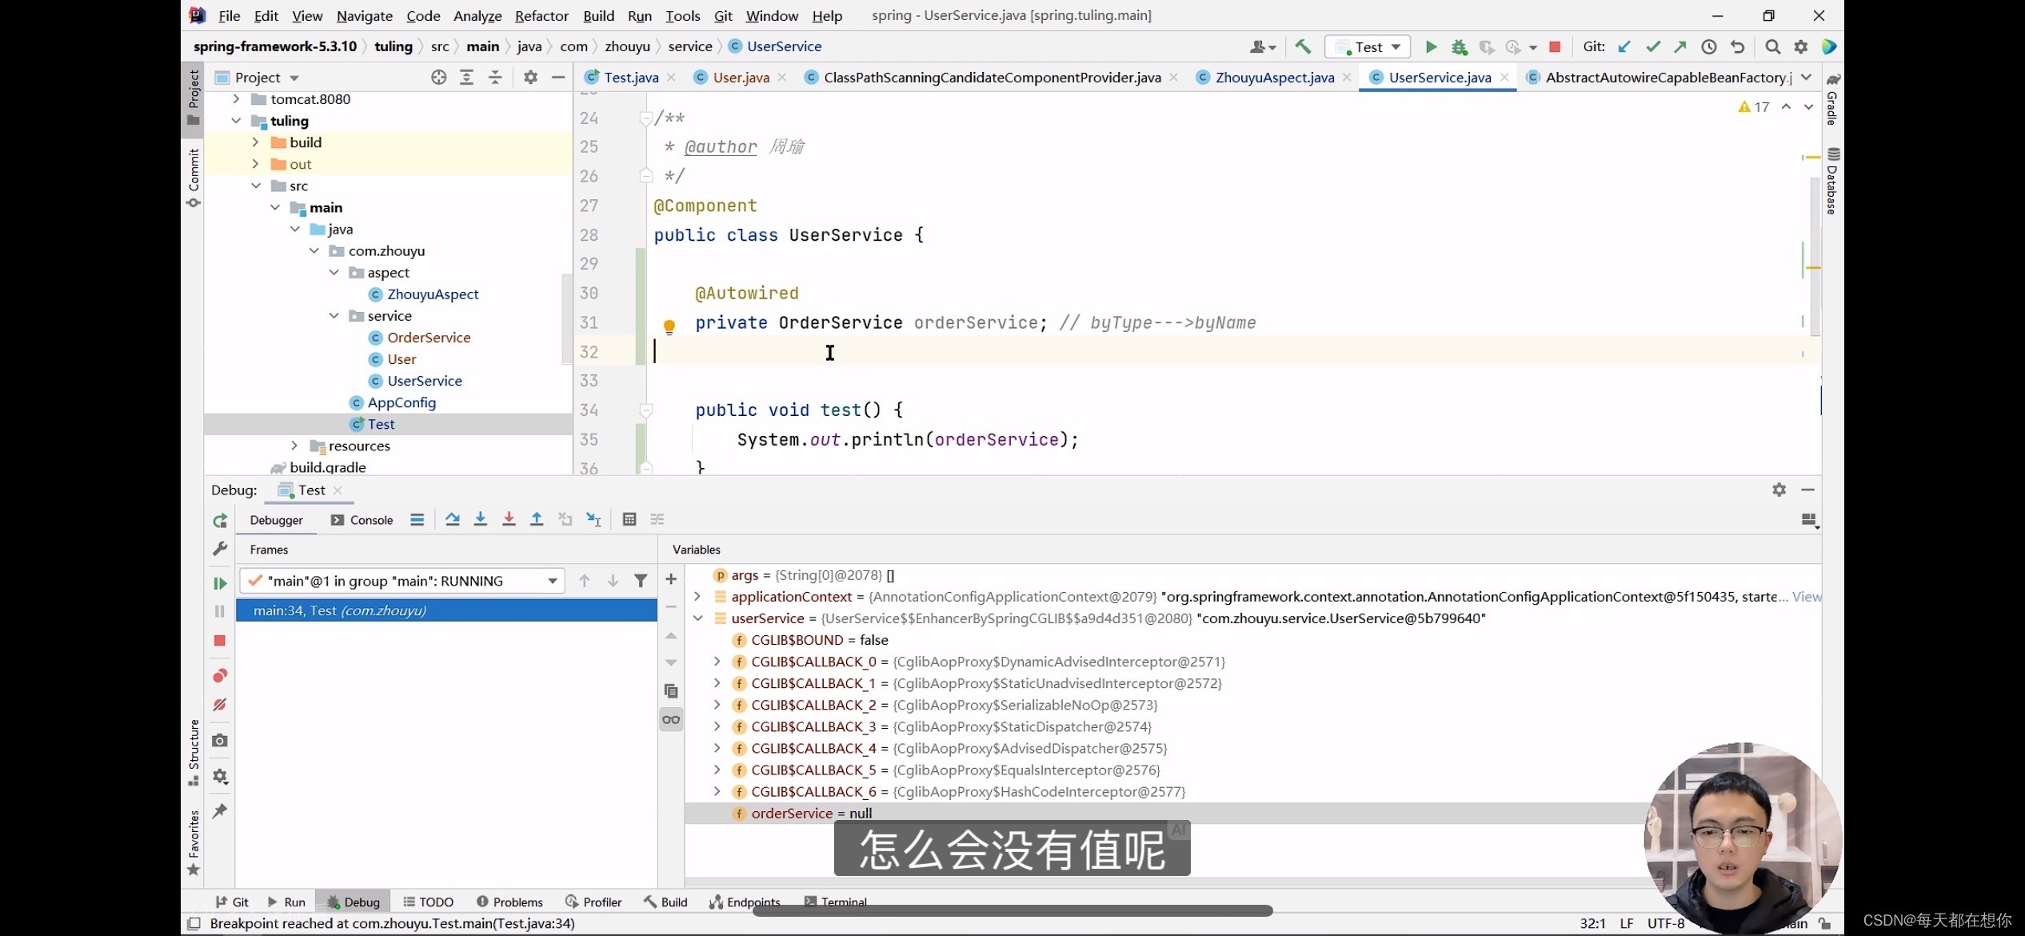Step over in the debugger toolbar
The width and height of the screenshot is (2025, 936).
[452, 519]
